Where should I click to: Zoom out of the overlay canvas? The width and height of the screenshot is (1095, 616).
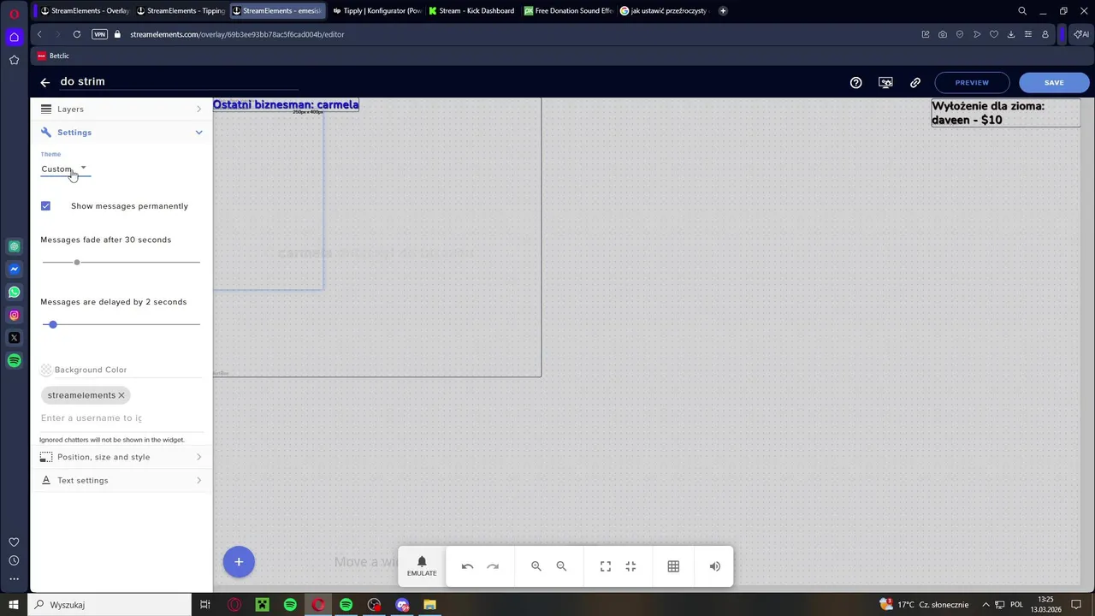(x=561, y=566)
